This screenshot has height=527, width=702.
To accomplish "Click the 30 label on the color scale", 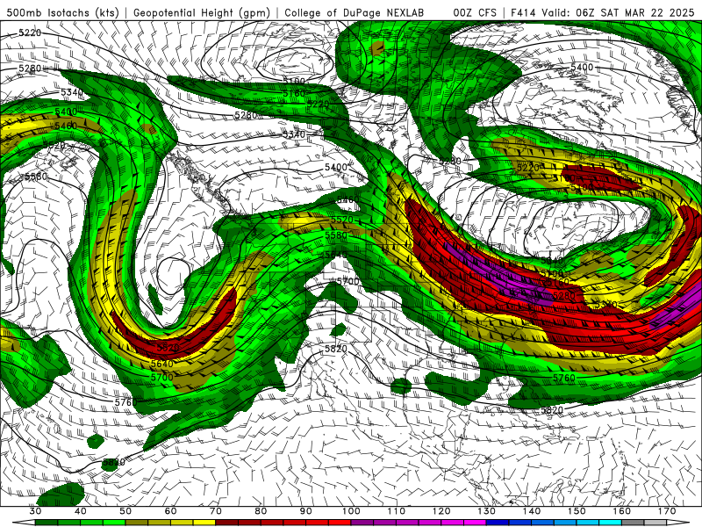I will click(35, 511).
